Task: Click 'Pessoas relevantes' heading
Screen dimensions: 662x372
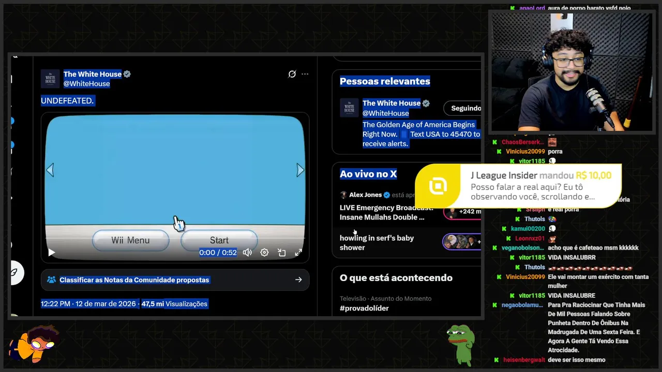Action: tap(385, 81)
